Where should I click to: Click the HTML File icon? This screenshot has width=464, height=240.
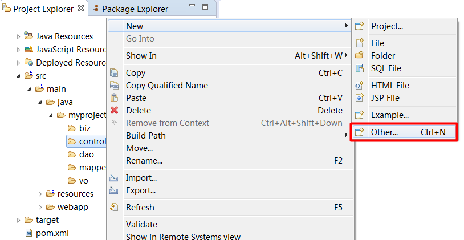tap(359, 86)
